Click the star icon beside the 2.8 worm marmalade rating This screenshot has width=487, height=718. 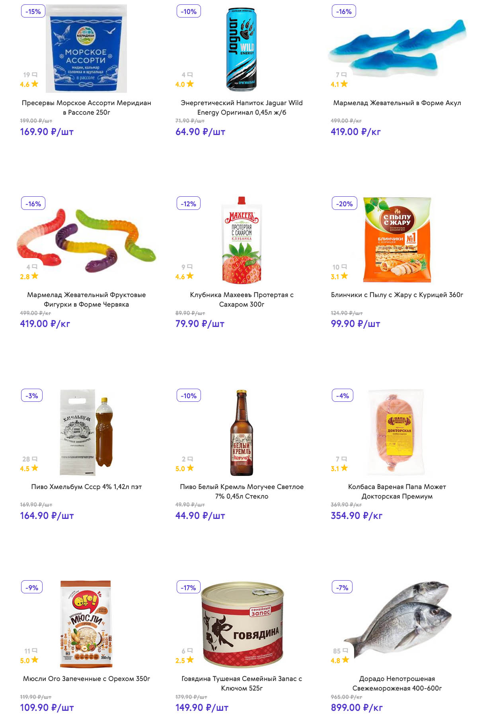coord(35,276)
